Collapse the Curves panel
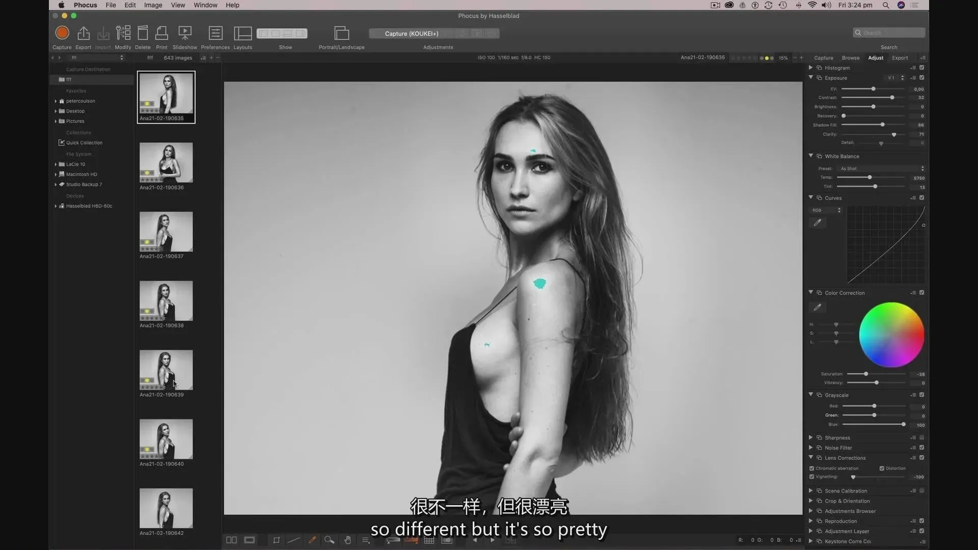This screenshot has width=978, height=550. (810, 198)
